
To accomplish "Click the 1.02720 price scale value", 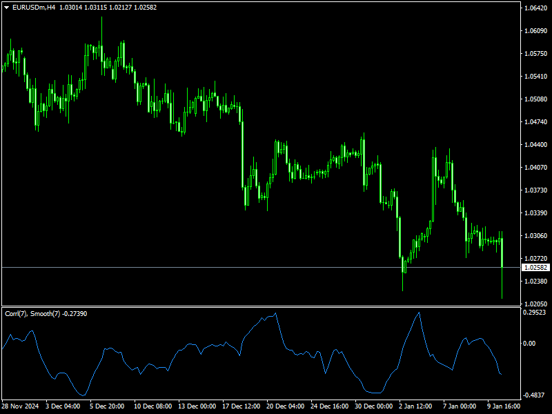I will click(536, 258).
